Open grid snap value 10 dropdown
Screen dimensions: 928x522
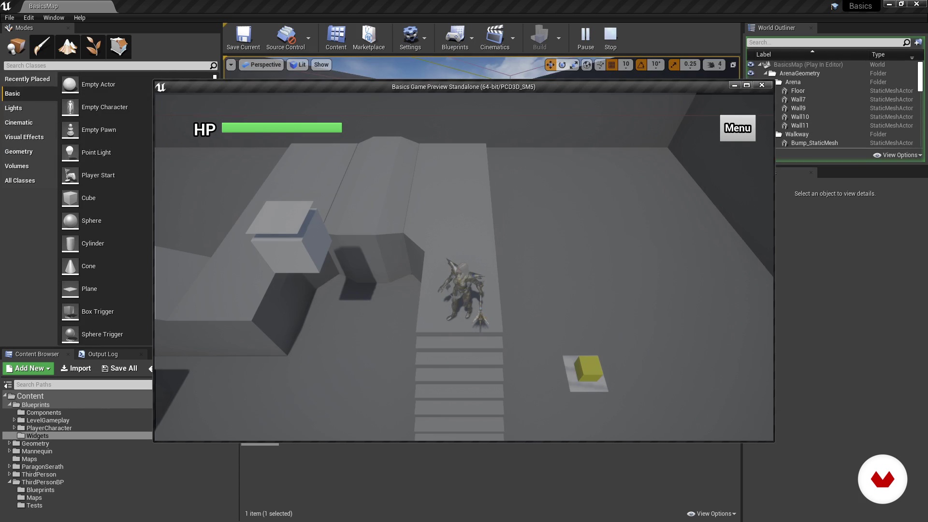(x=626, y=65)
